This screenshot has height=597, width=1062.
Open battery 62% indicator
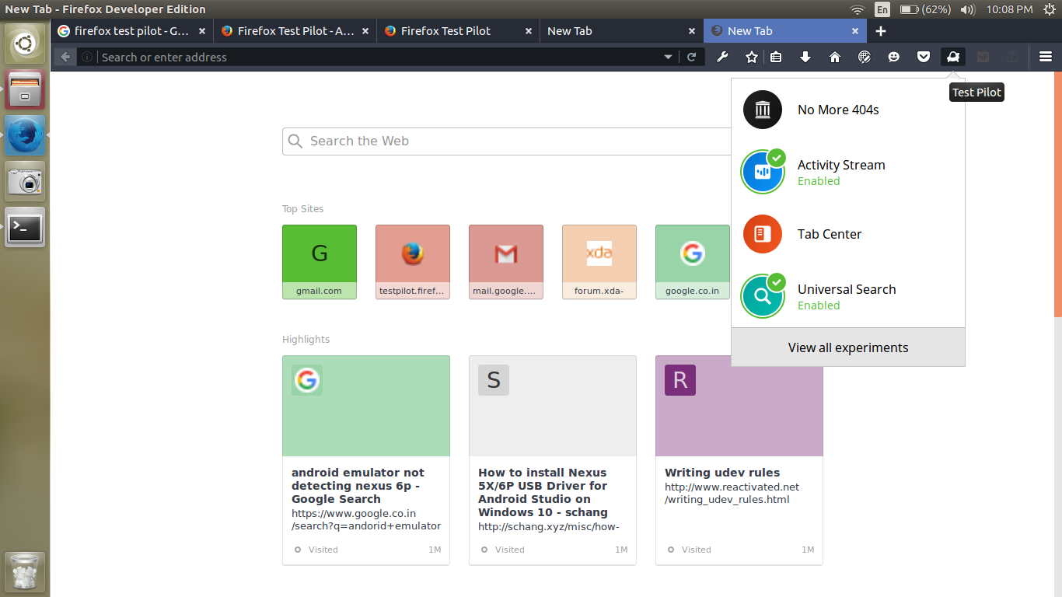tap(925, 9)
